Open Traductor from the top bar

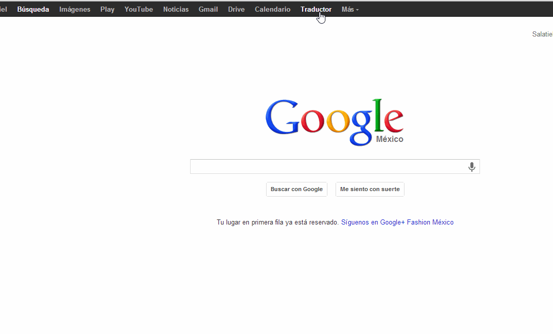pyautogui.click(x=316, y=10)
